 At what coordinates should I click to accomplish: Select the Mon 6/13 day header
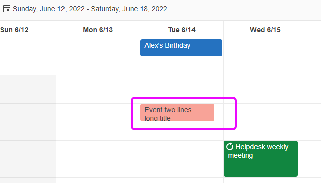(x=98, y=30)
